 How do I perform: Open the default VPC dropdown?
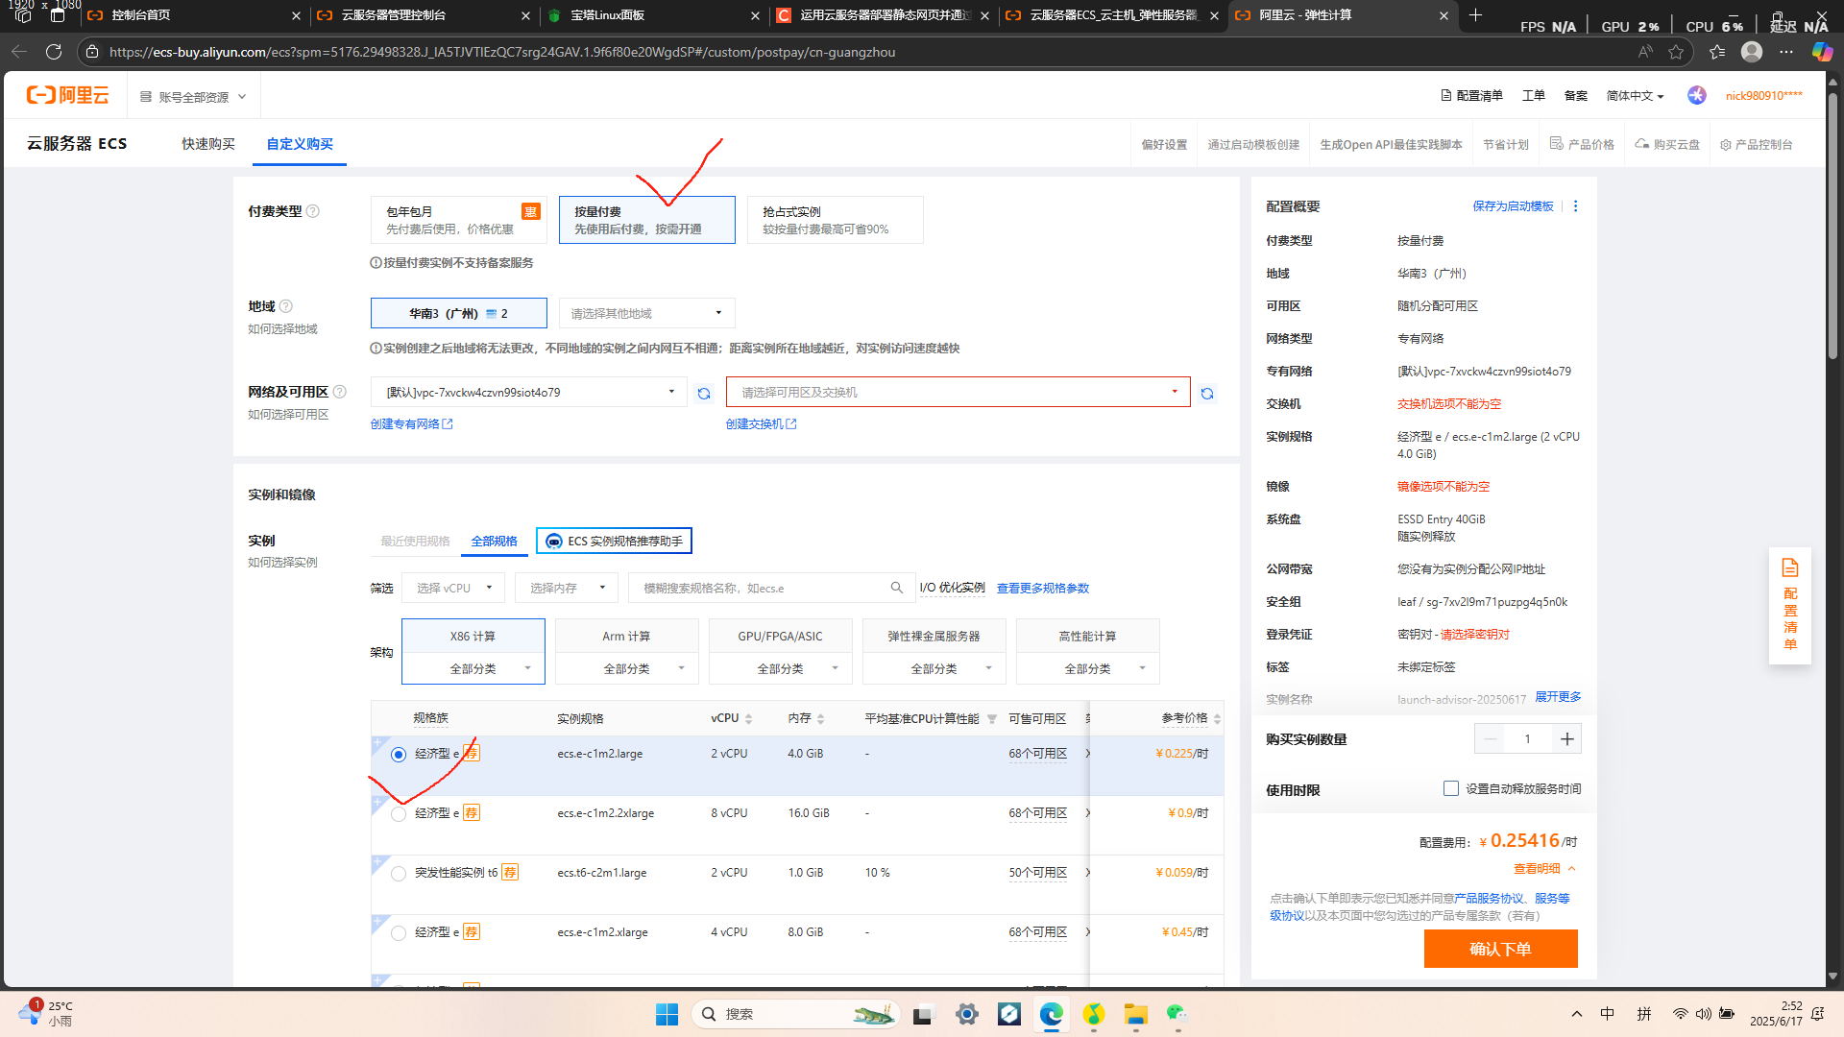(x=529, y=392)
